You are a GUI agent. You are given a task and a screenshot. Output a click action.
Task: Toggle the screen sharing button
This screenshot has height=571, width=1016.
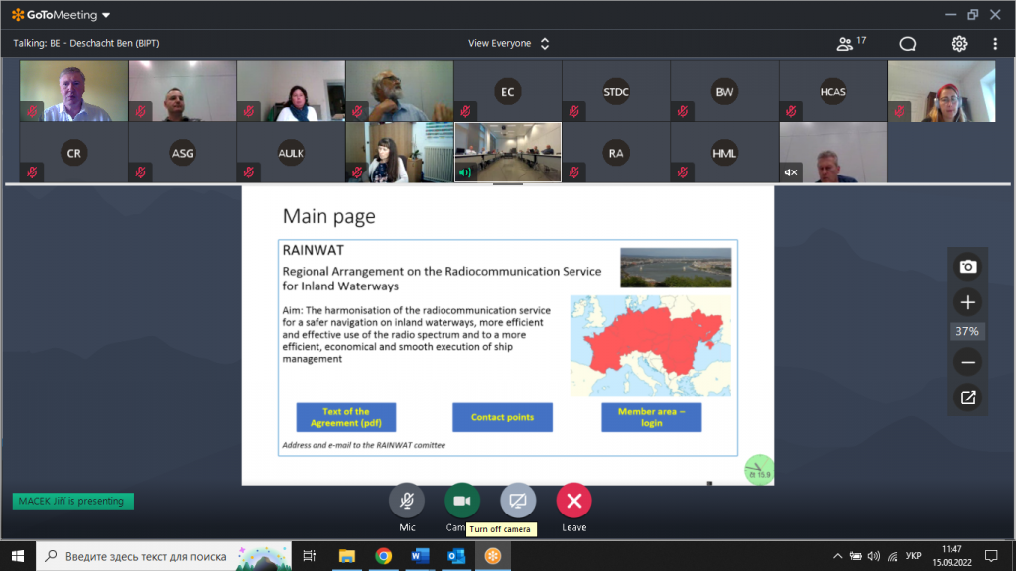[518, 501]
